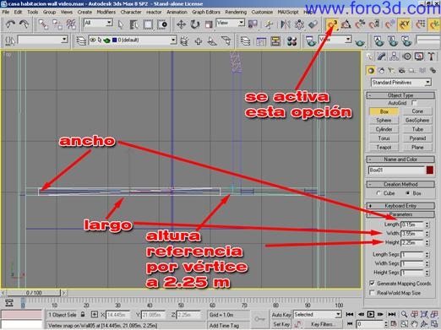Toggle the 3D Snaps button
The image size is (441, 330).
pos(332,24)
